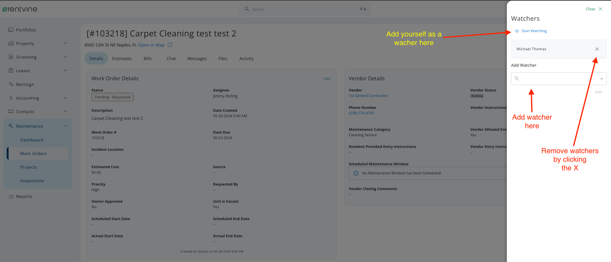This screenshot has width=611, height=262.
Task: Click the Portfolios folder icon in sidebar
Action: [11, 30]
